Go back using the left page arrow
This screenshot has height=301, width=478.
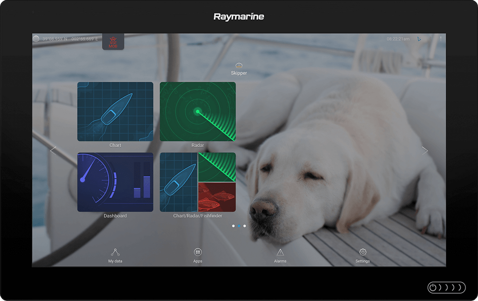53,150
